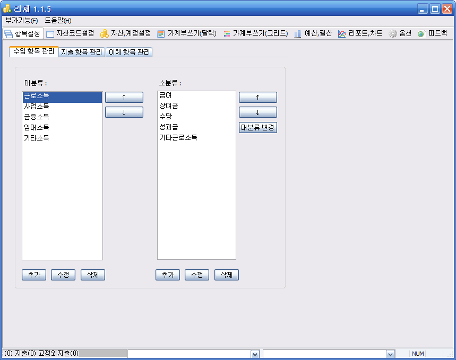Open 리포트,차트 graph icon
This screenshot has width=456, height=360.
point(342,33)
